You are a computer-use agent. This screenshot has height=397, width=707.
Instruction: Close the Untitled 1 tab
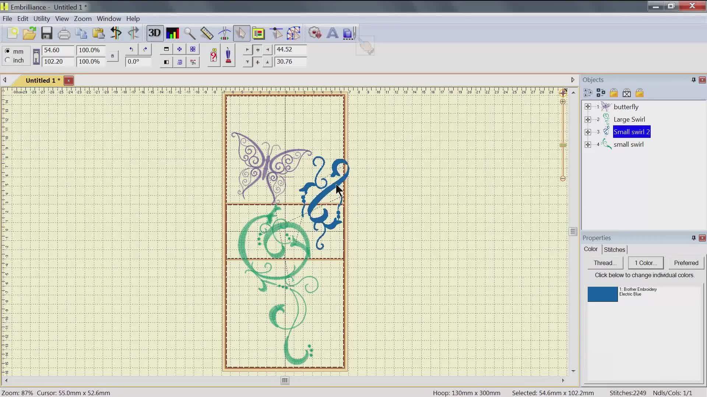(x=68, y=81)
